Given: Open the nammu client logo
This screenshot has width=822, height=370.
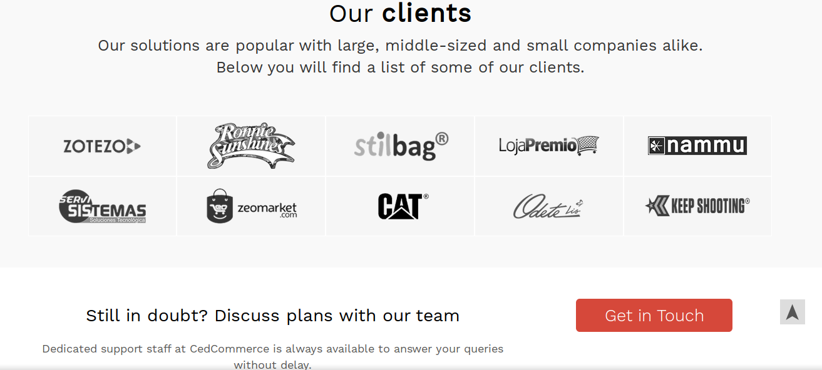Looking at the screenshot, I should pos(697,146).
